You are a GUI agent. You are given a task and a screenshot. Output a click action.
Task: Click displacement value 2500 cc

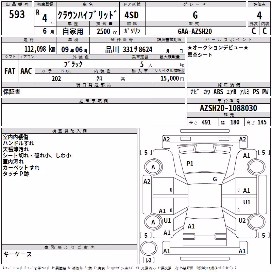(x=107, y=31)
